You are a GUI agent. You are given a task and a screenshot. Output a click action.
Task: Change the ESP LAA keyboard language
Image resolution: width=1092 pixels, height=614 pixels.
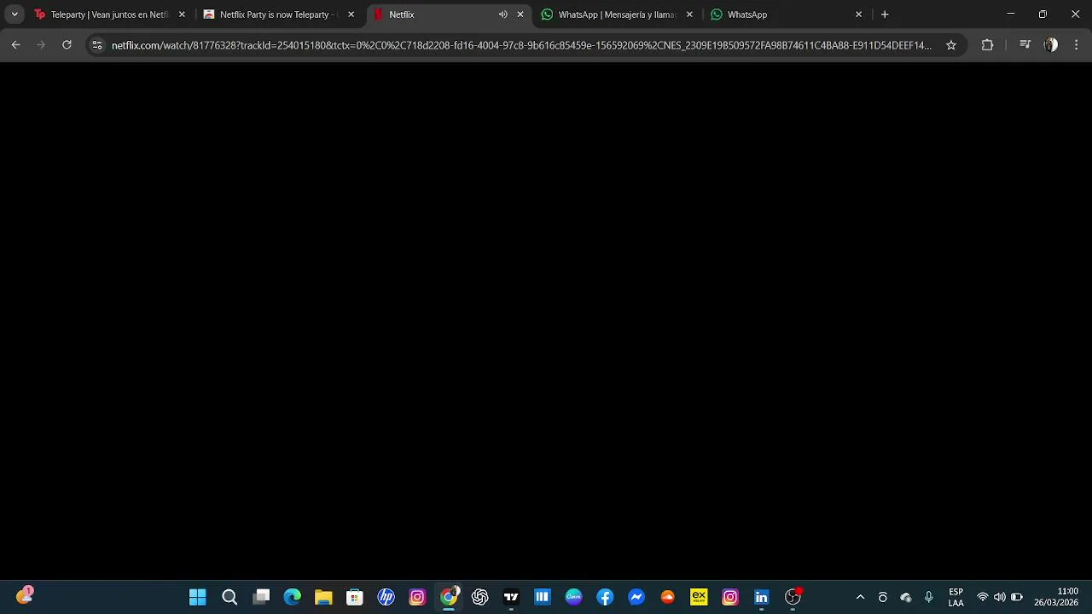956,597
